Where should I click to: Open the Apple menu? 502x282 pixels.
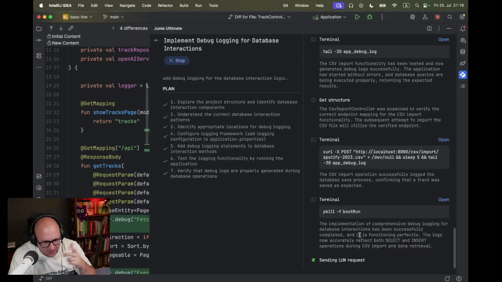pyautogui.click(x=41, y=5)
